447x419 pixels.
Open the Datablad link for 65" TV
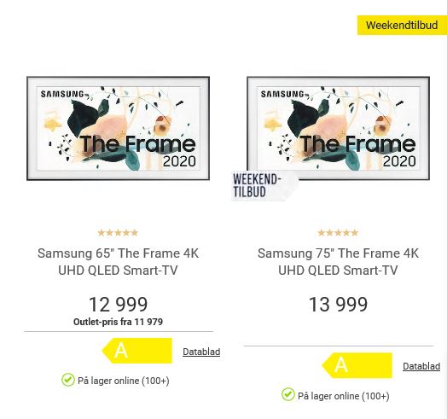(201, 352)
